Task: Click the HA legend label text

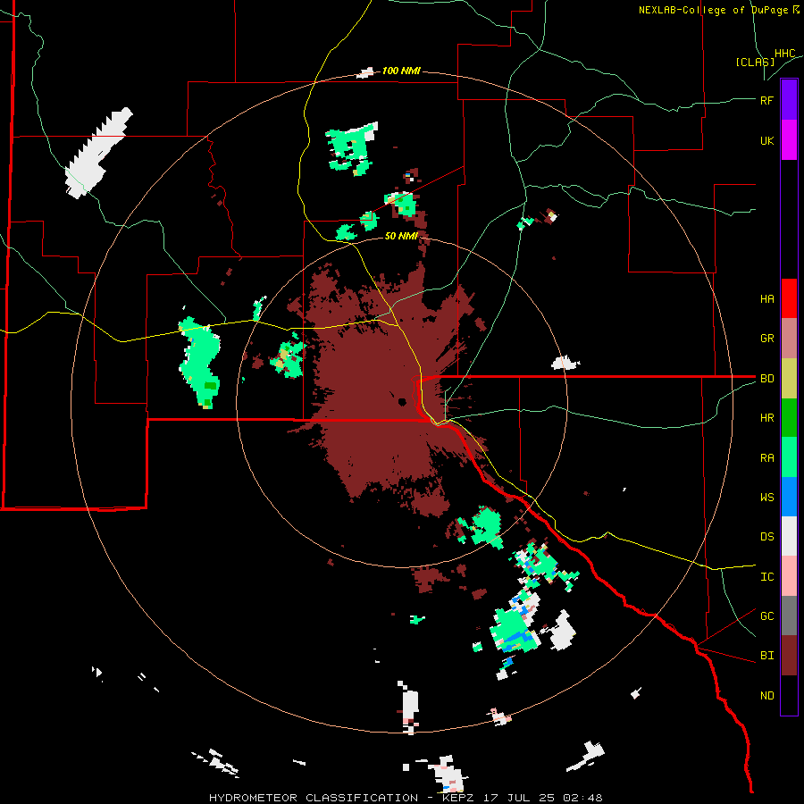Action: click(767, 299)
